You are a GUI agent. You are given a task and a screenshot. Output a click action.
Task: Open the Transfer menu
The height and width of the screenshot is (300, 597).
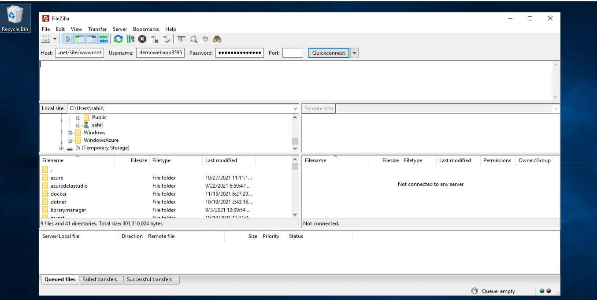[x=97, y=29]
